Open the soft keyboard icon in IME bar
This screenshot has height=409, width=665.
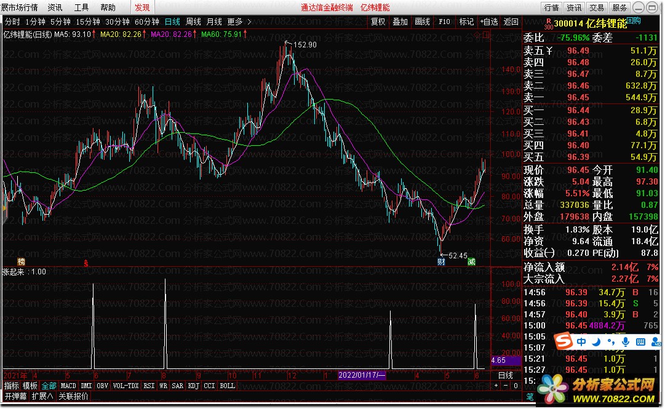640,341
